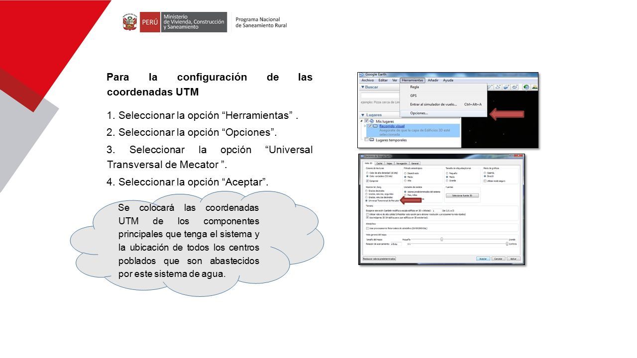The width and height of the screenshot is (637, 358).
Task: Check the Lugares temporales checkbox
Action: point(367,140)
